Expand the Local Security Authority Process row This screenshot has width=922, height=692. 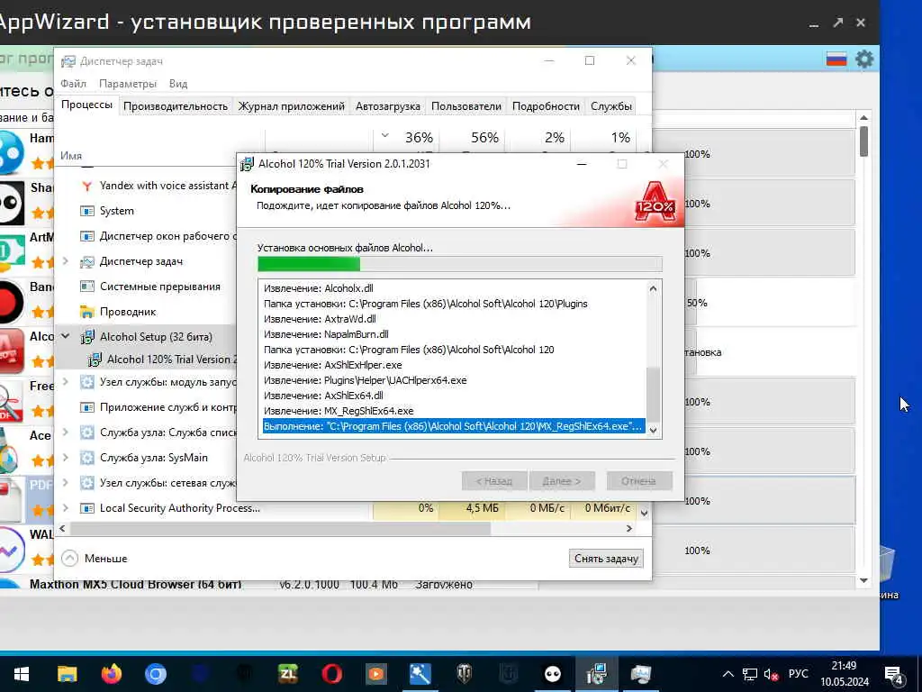coord(65,508)
